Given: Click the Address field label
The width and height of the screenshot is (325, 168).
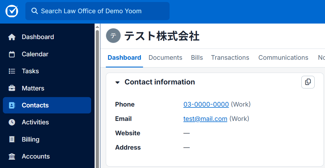Looking at the screenshot, I should (128, 148).
